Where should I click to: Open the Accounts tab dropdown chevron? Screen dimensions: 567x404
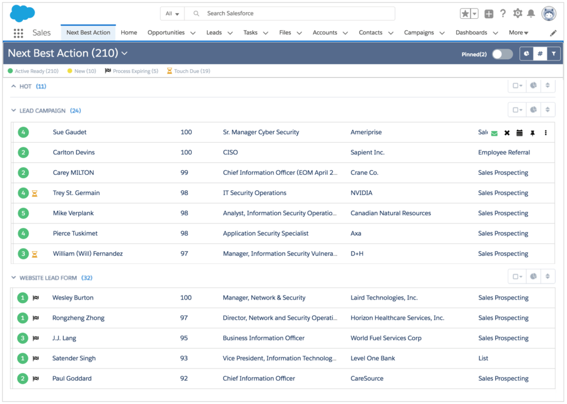[346, 33]
